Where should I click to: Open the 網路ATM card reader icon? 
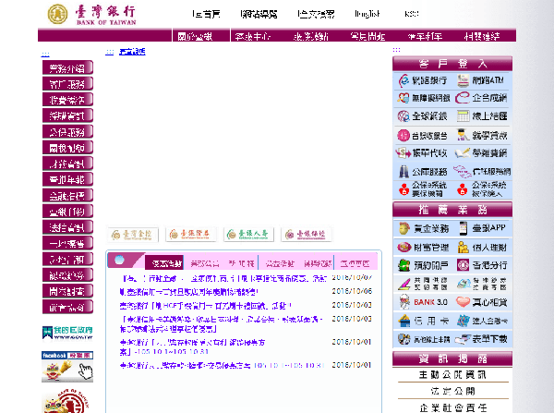pyautogui.click(x=463, y=81)
